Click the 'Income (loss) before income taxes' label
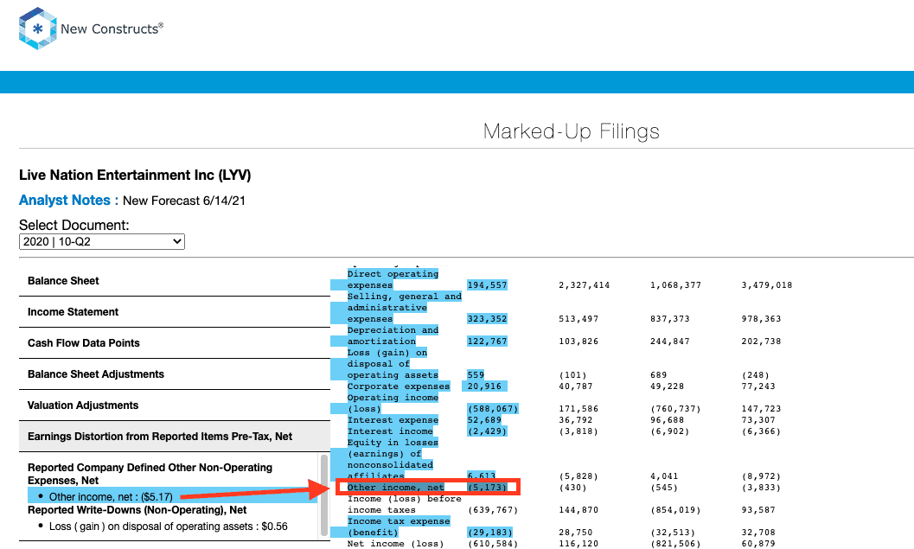This screenshot has width=914, height=549. pos(405,504)
